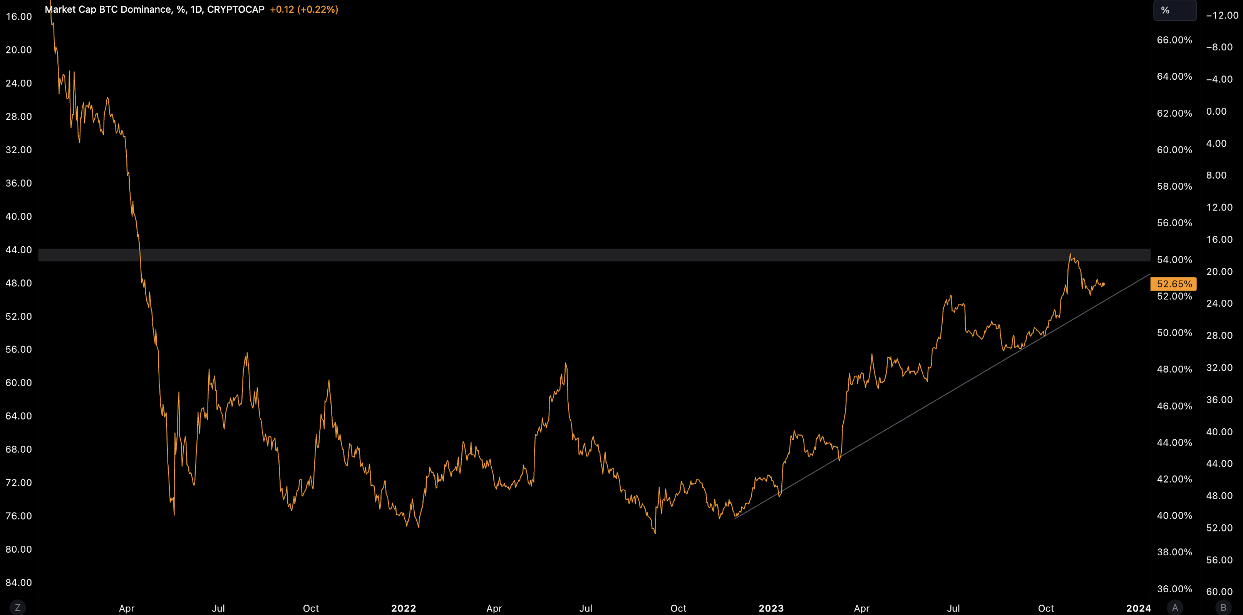This screenshot has width=1243, height=615.
Task: Click the % scale mode button
Action: coord(1174,10)
